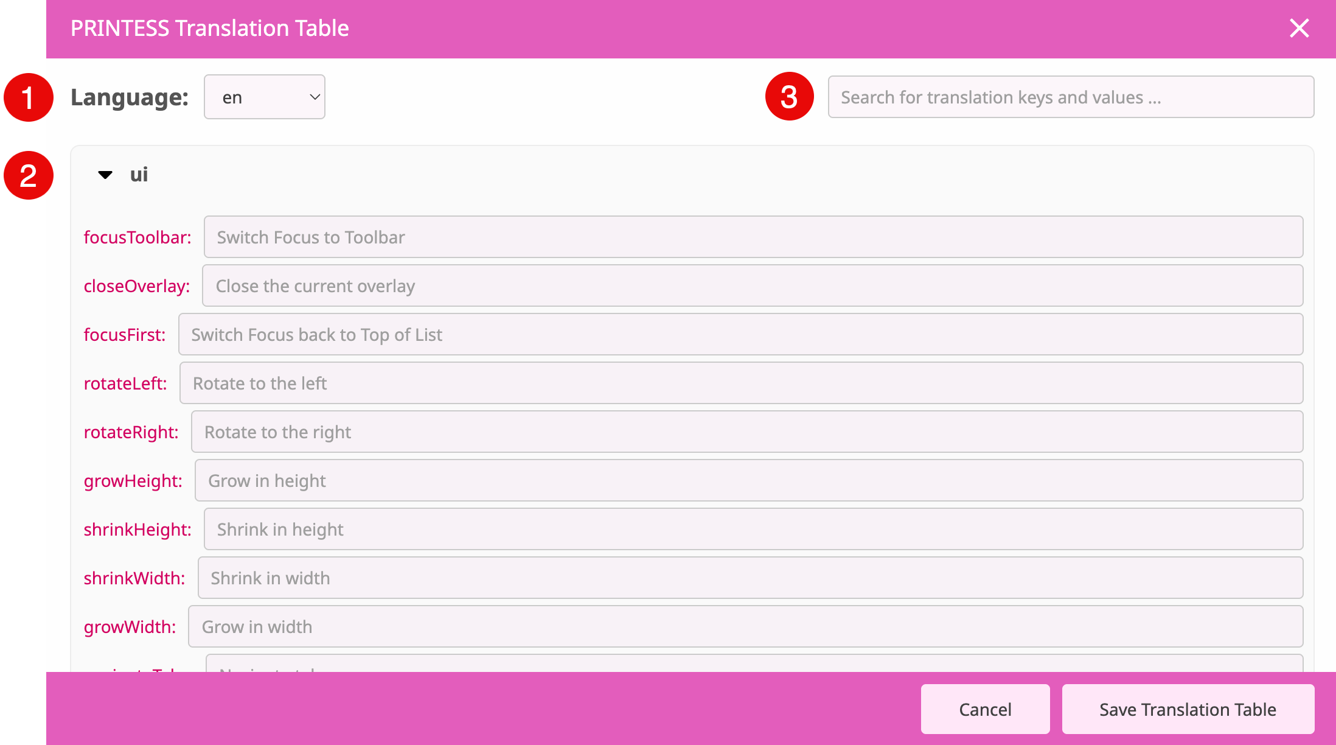The height and width of the screenshot is (745, 1336).
Task: Click the dialog title PRINTESS Translation Table
Action: [x=209, y=28]
